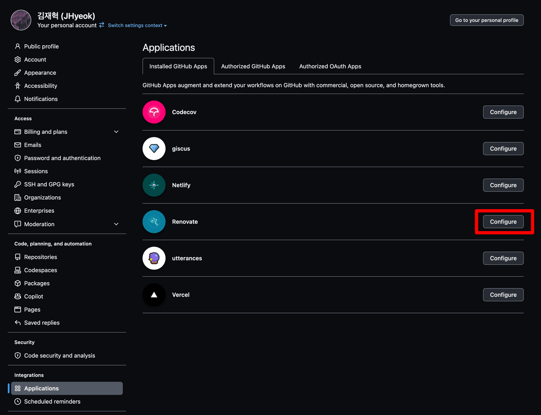Configure the Renovate app

[x=503, y=222]
